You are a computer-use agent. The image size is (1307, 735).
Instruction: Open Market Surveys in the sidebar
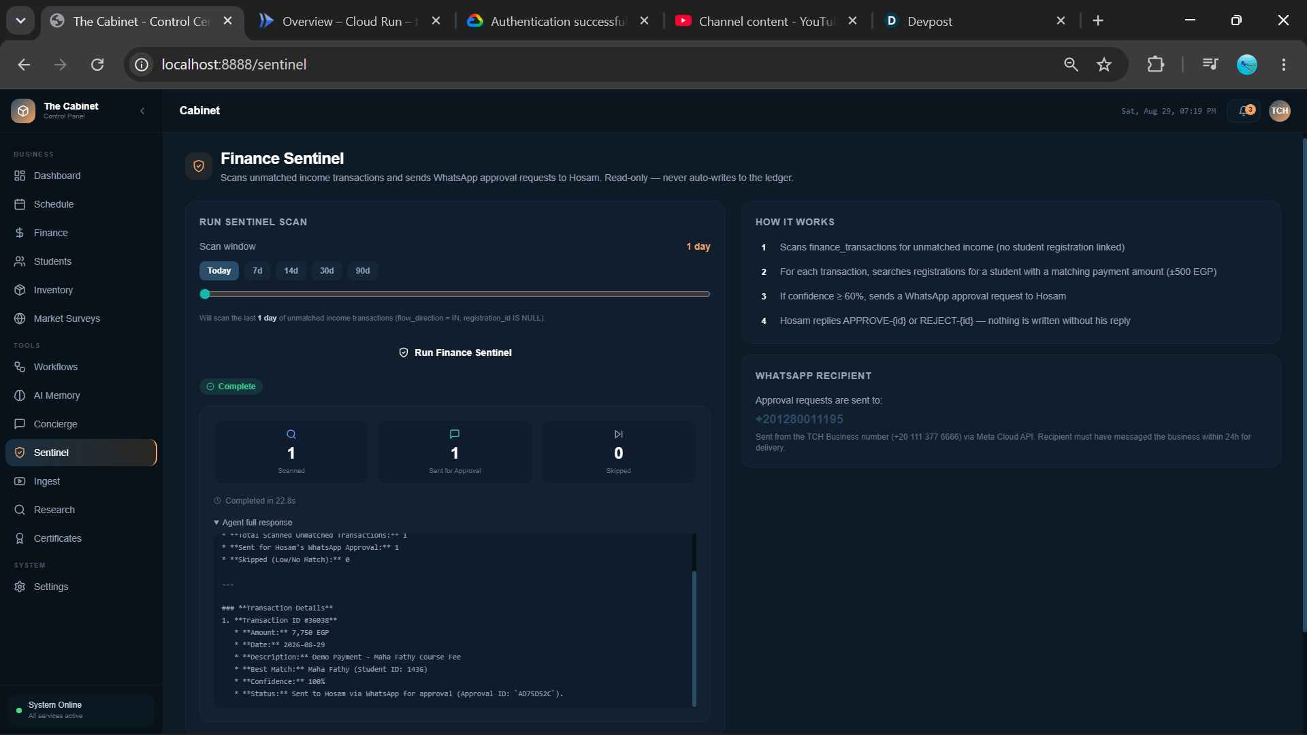81,318
